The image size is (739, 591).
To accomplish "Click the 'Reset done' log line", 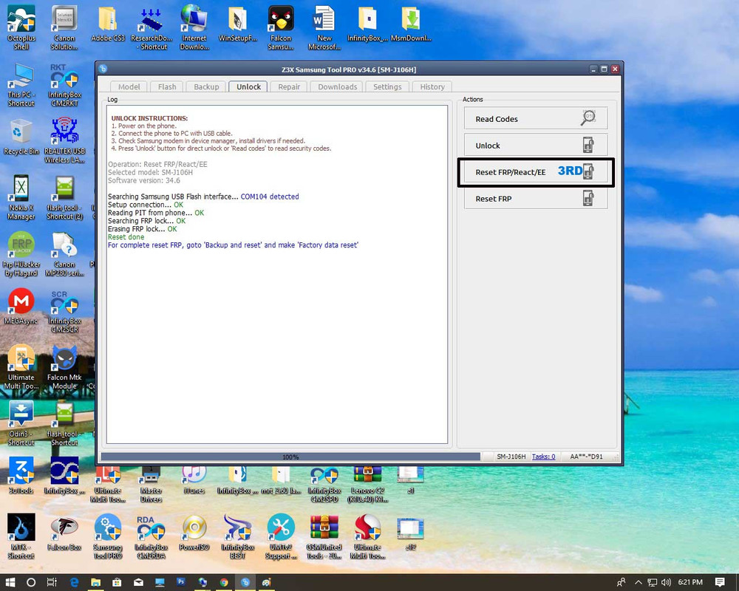I will tap(126, 237).
